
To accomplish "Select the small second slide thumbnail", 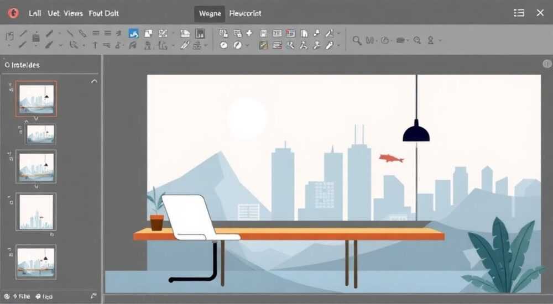I will point(41,134).
